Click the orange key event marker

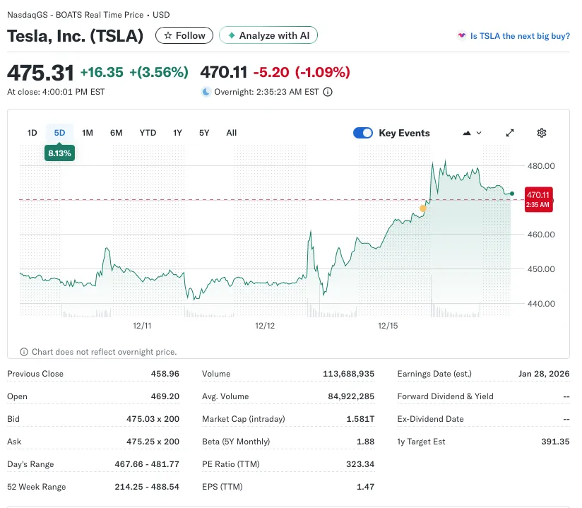tap(422, 208)
